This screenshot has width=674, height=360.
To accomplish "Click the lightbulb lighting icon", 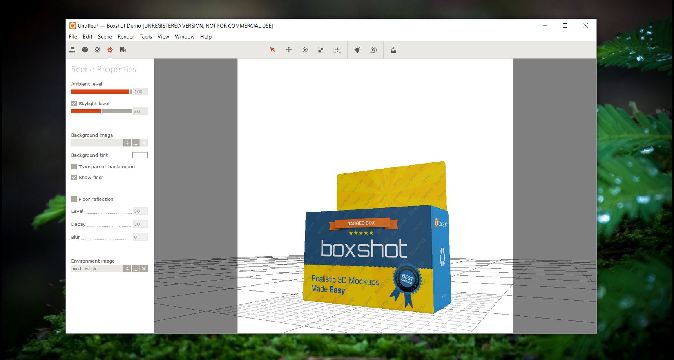I will point(357,50).
